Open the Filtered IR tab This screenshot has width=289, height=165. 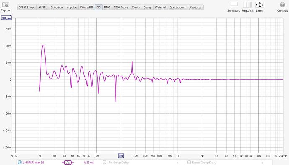(86, 7)
